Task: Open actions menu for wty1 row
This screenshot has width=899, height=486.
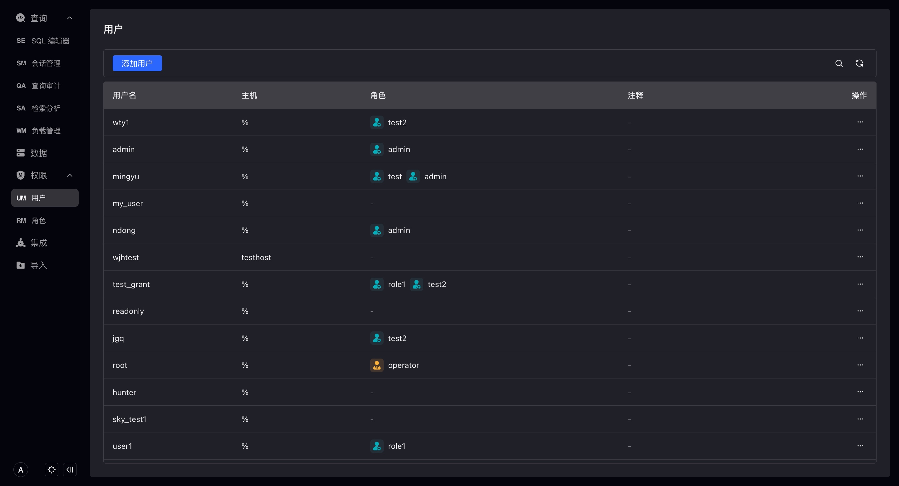Action: (x=860, y=122)
